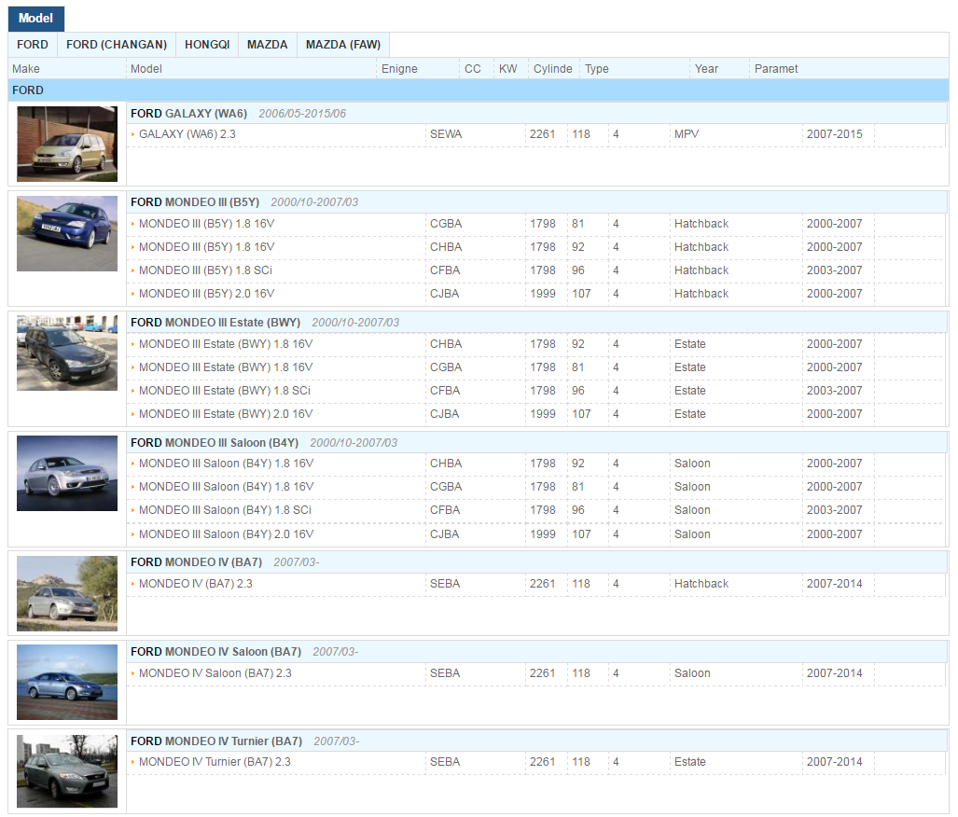This screenshot has width=958, height=817.
Task: Select MONDEO III Saloon (B4Y) 1.8 SCi model
Action: pyautogui.click(x=225, y=510)
